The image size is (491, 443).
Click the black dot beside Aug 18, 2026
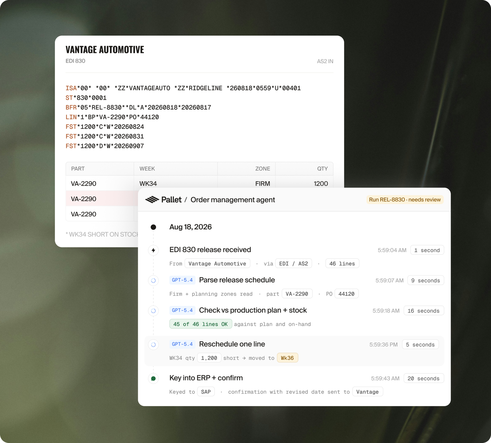point(153,227)
